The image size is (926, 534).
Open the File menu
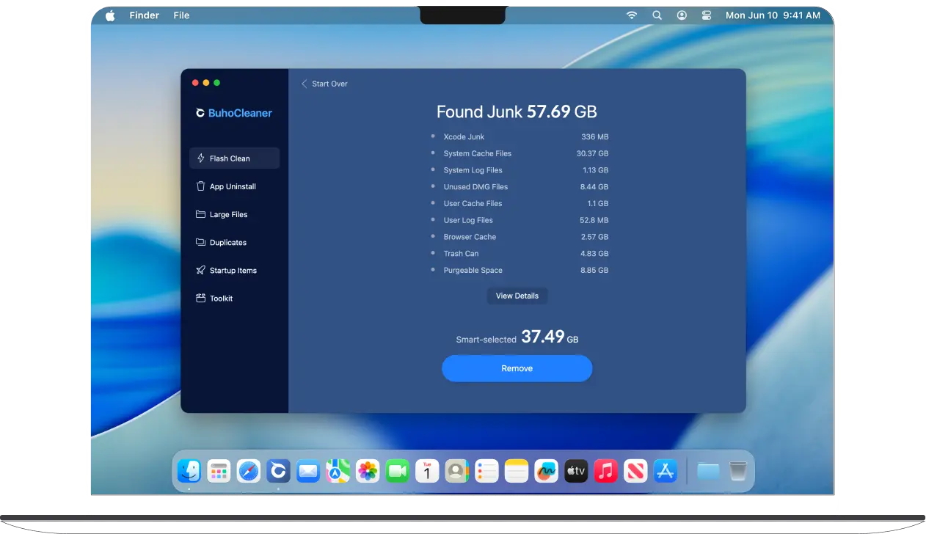(181, 15)
